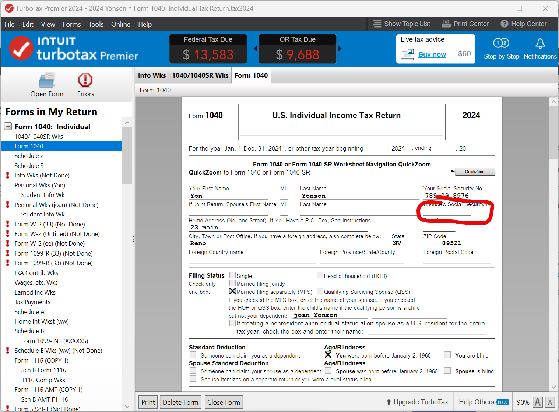Check Someone can claim you as dependent
The image size is (559, 412).
tap(193, 355)
